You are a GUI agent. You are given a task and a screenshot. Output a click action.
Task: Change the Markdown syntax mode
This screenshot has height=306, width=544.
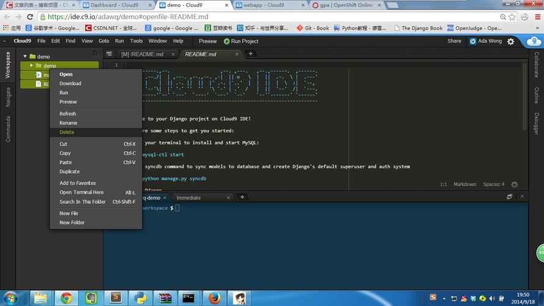(x=465, y=184)
